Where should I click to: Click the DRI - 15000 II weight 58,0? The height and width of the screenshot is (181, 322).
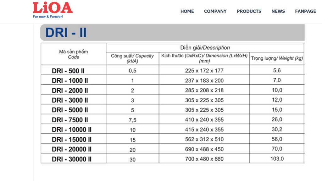click(276, 139)
